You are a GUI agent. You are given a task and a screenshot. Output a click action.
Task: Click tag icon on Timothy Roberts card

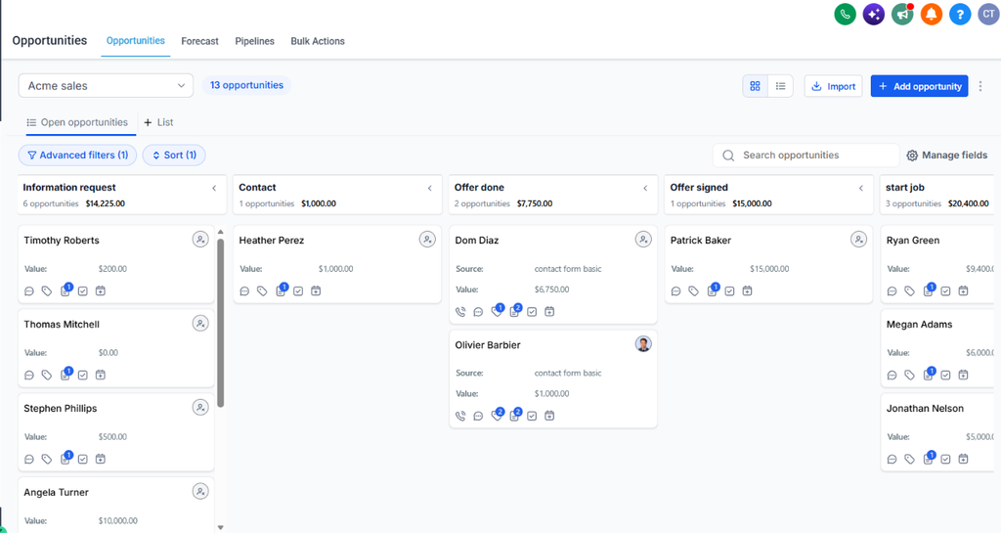point(47,291)
